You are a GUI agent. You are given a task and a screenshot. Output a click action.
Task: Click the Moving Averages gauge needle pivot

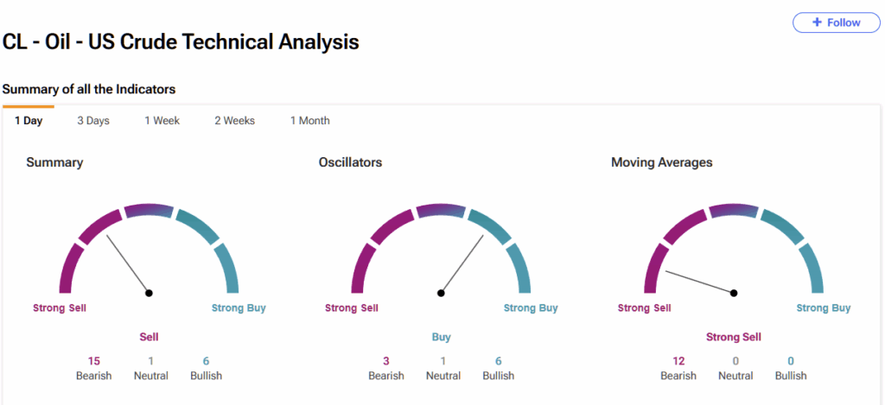pos(734,294)
